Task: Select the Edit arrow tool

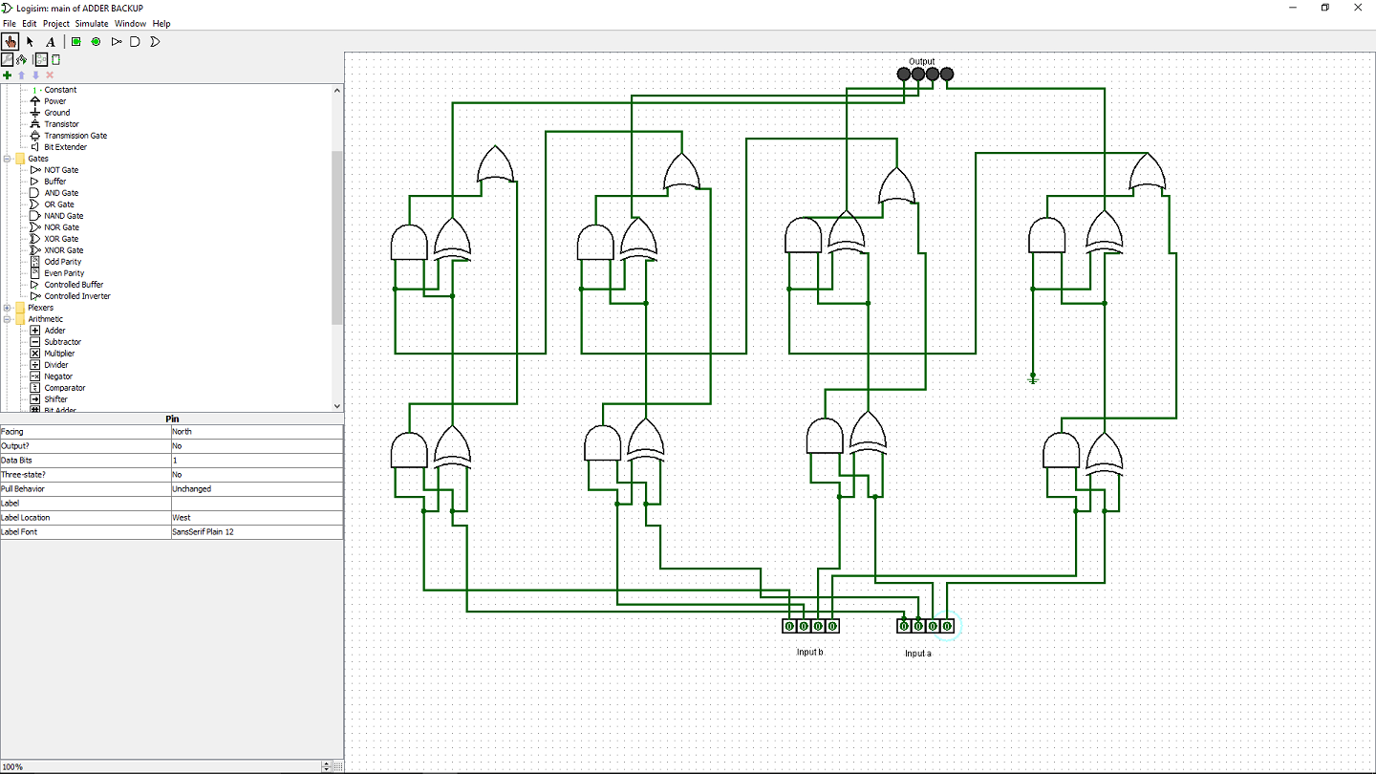Action: pos(30,41)
